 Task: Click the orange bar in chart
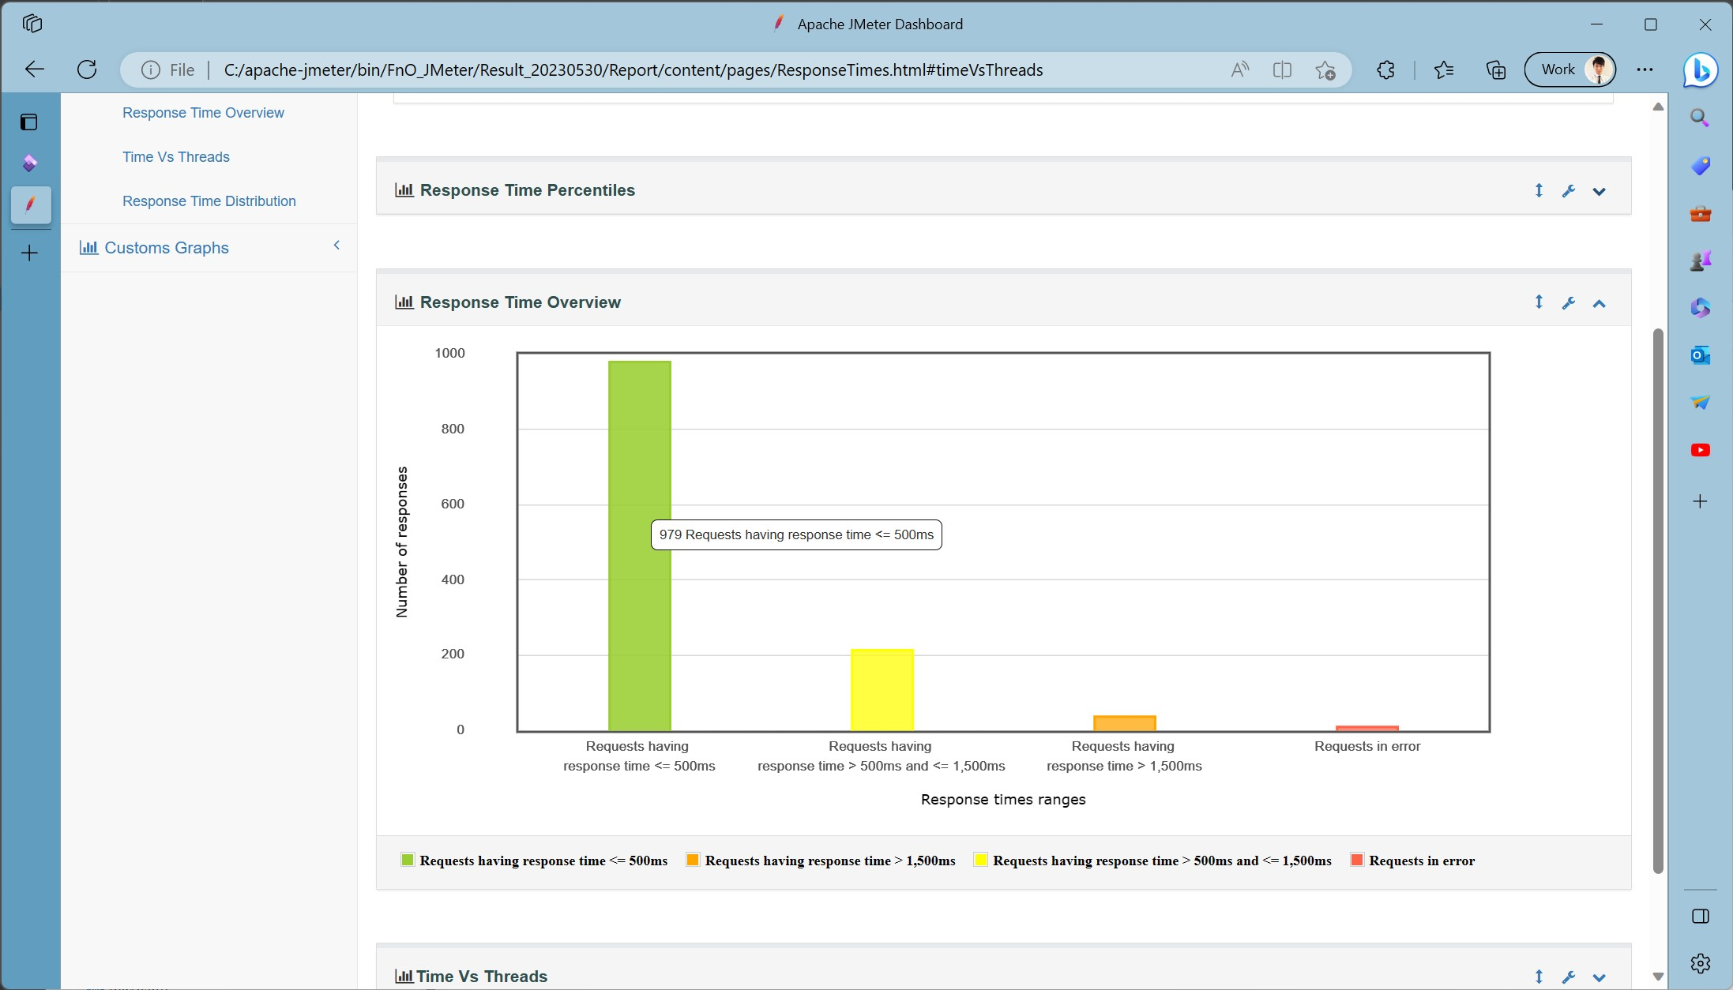(x=1125, y=723)
